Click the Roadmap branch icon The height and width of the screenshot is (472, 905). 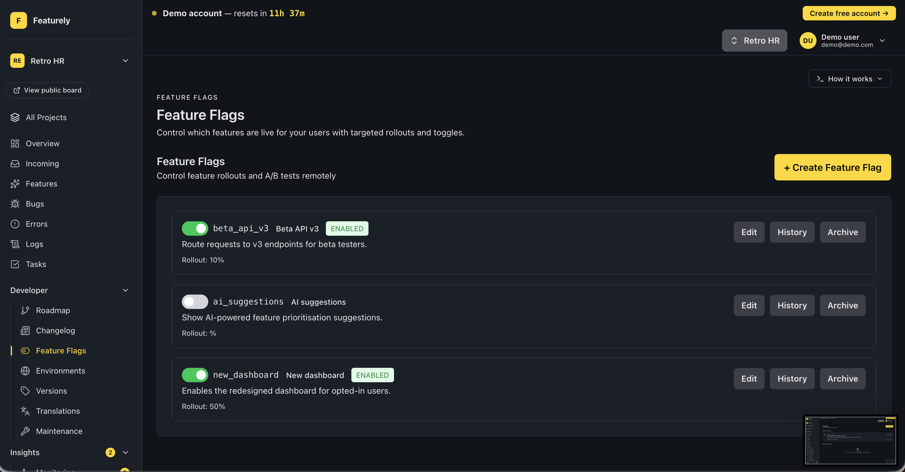(25, 310)
